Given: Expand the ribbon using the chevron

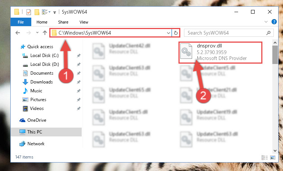Looking at the screenshot, I should (266, 22).
